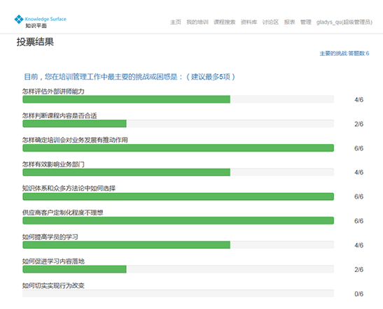This screenshot has height=309, width=383.
Task: Click the poll question title text
Action: 130,77
